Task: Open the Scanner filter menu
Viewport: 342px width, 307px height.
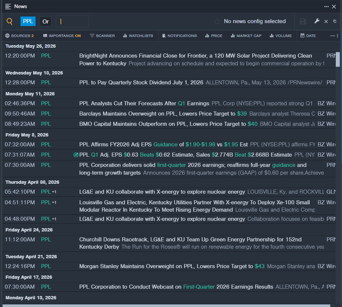Action: coord(102,36)
